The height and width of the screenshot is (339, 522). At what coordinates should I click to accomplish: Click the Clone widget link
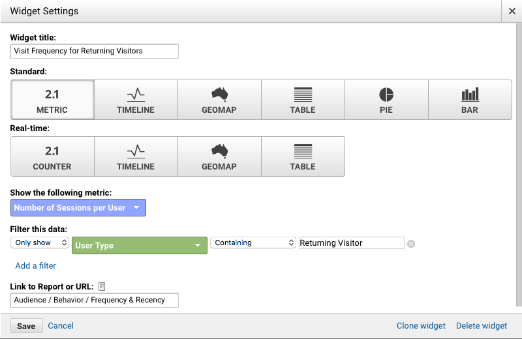pyautogui.click(x=421, y=326)
